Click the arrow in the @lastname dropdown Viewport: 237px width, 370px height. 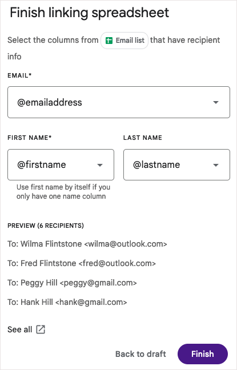tap(215, 165)
